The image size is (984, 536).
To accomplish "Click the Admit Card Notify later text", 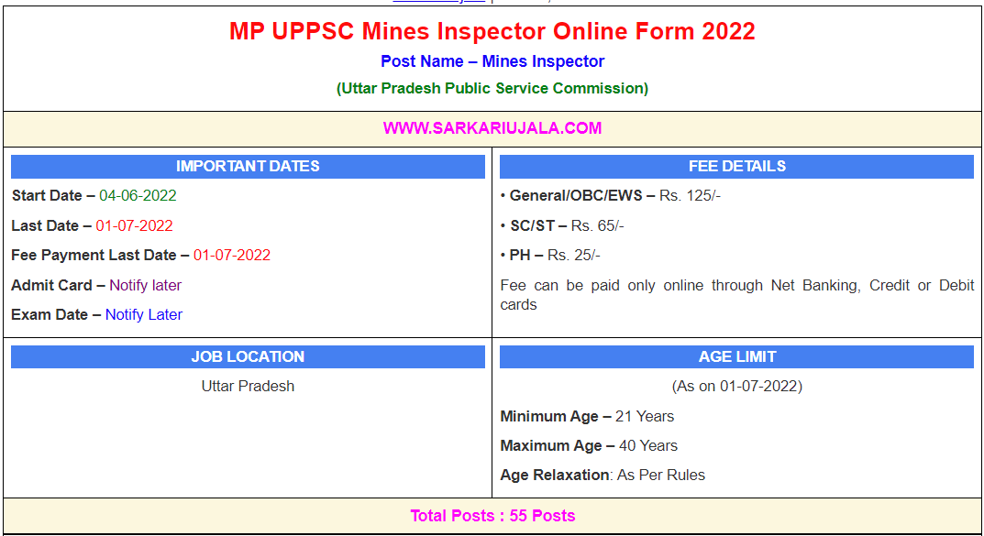I will [145, 286].
